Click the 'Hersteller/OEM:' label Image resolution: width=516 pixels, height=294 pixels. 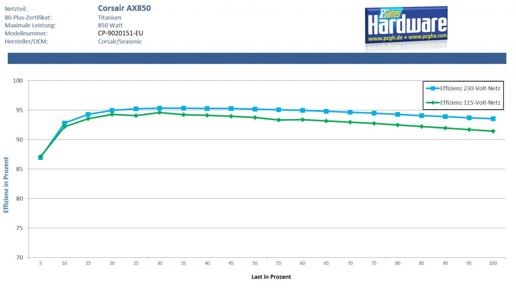click(26, 41)
